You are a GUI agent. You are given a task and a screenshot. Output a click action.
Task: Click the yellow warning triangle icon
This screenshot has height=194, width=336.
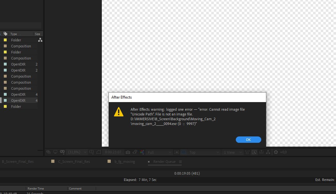tap(119, 112)
